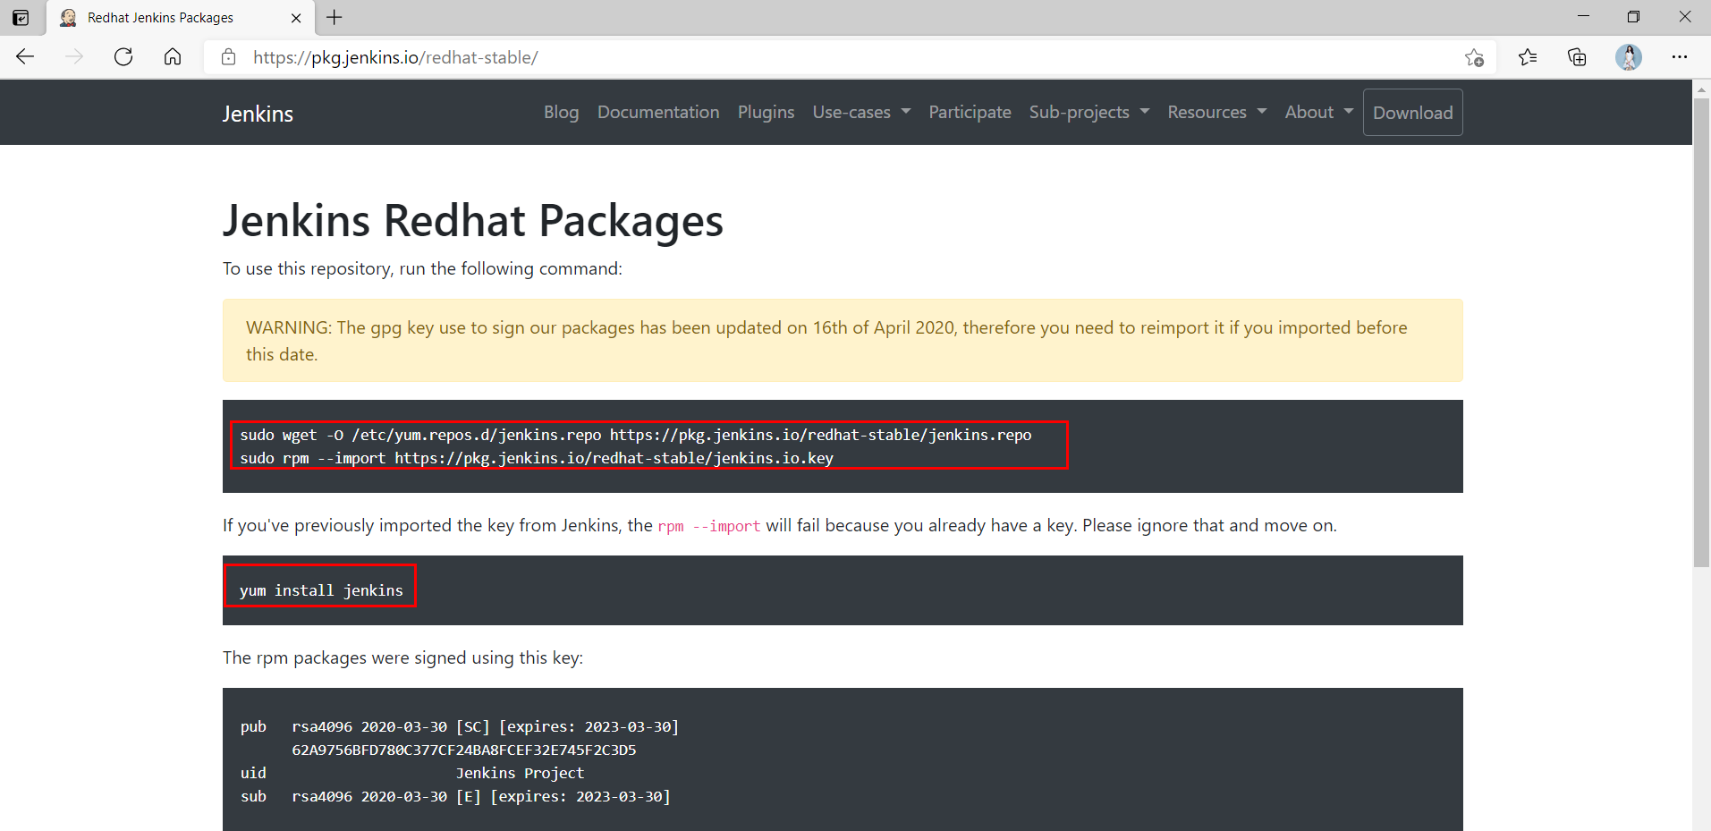This screenshot has height=831, width=1711.
Task: Open the tab actions menu icon
Action: coord(21,18)
